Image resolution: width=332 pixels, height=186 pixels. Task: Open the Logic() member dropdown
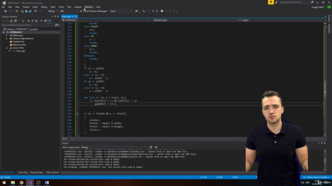click(282, 20)
